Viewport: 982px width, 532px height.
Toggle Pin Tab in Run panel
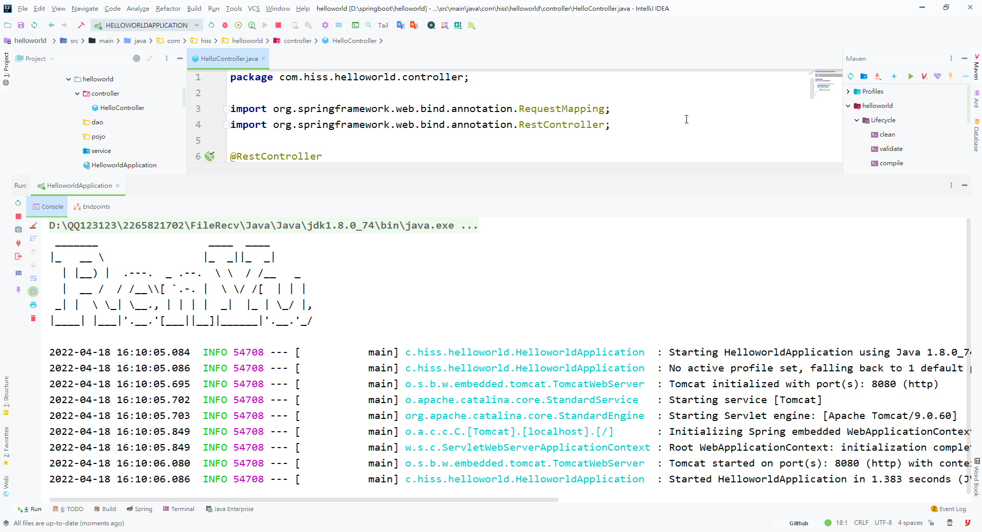(x=18, y=290)
